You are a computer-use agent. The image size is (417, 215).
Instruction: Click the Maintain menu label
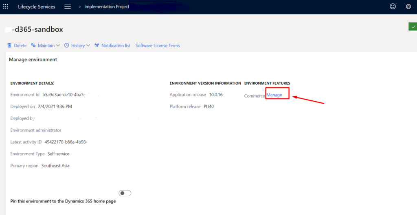pos(46,46)
